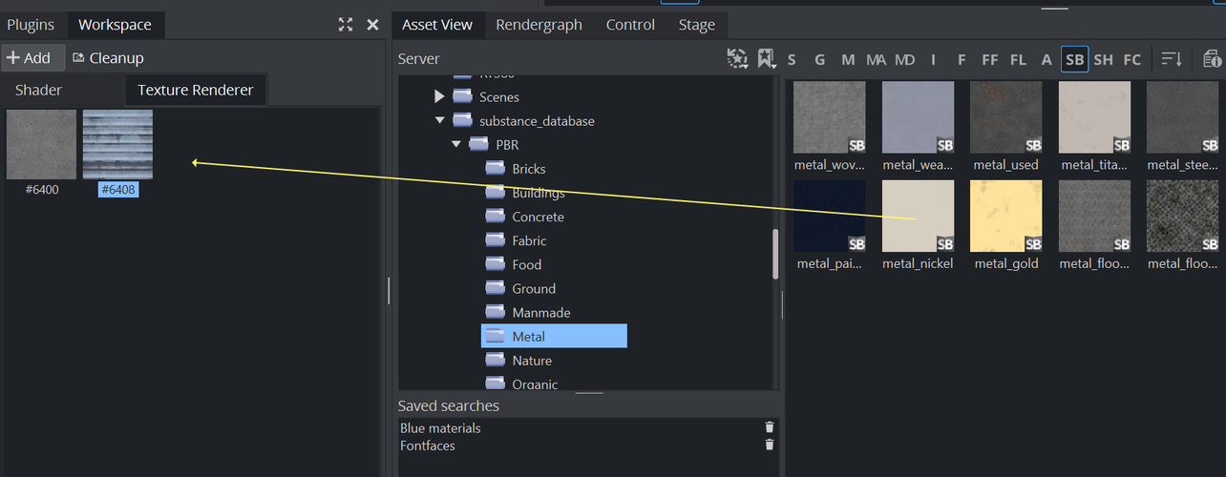
Task: Toggle the G geometry filter
Action: (819, 59)
